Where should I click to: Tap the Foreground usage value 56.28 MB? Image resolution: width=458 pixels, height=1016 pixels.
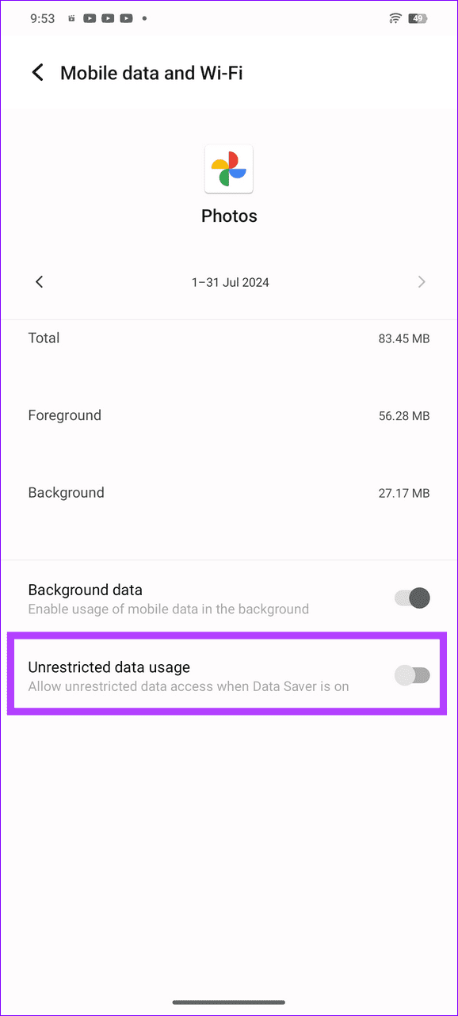(x=404, y=414)
